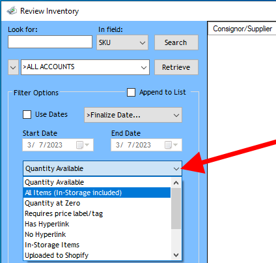Select Quantity Available in the list

click(97, 182)
